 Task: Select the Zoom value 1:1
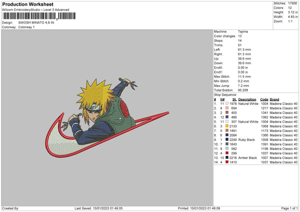pos(290,21)
